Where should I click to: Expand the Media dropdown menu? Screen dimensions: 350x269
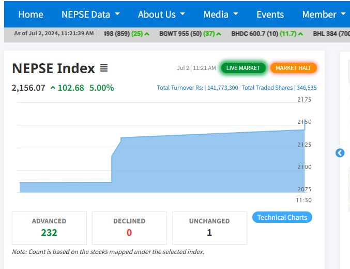click(221, 15)
